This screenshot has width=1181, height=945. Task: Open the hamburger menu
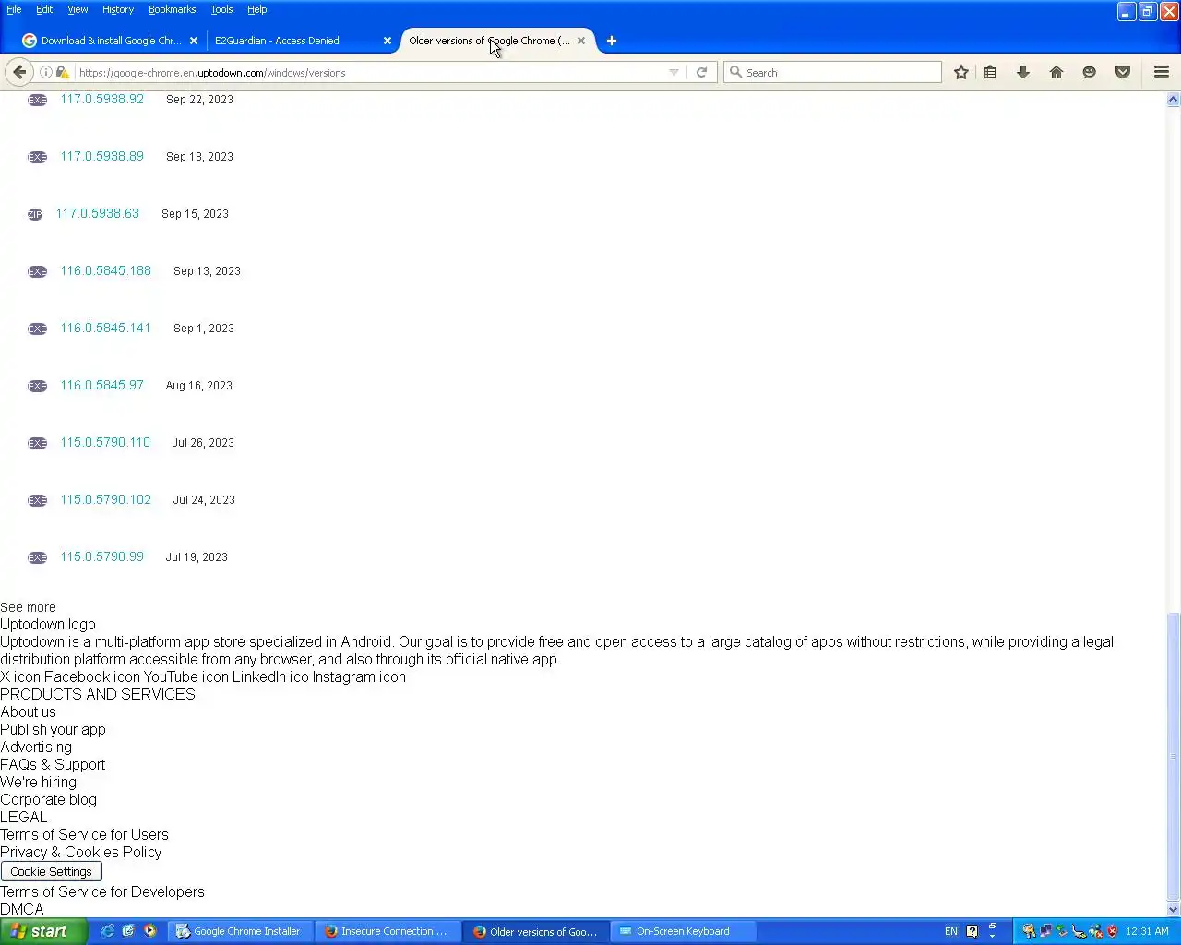[x=1162, y=72]
